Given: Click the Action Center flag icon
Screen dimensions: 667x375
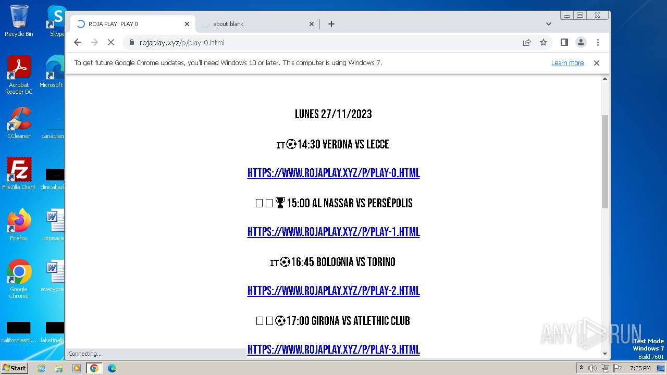Looking at the screenshot, I should pyautogui.click(x=616, y=368).
